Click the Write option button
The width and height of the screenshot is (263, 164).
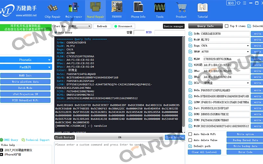click(x=245, y=134)
